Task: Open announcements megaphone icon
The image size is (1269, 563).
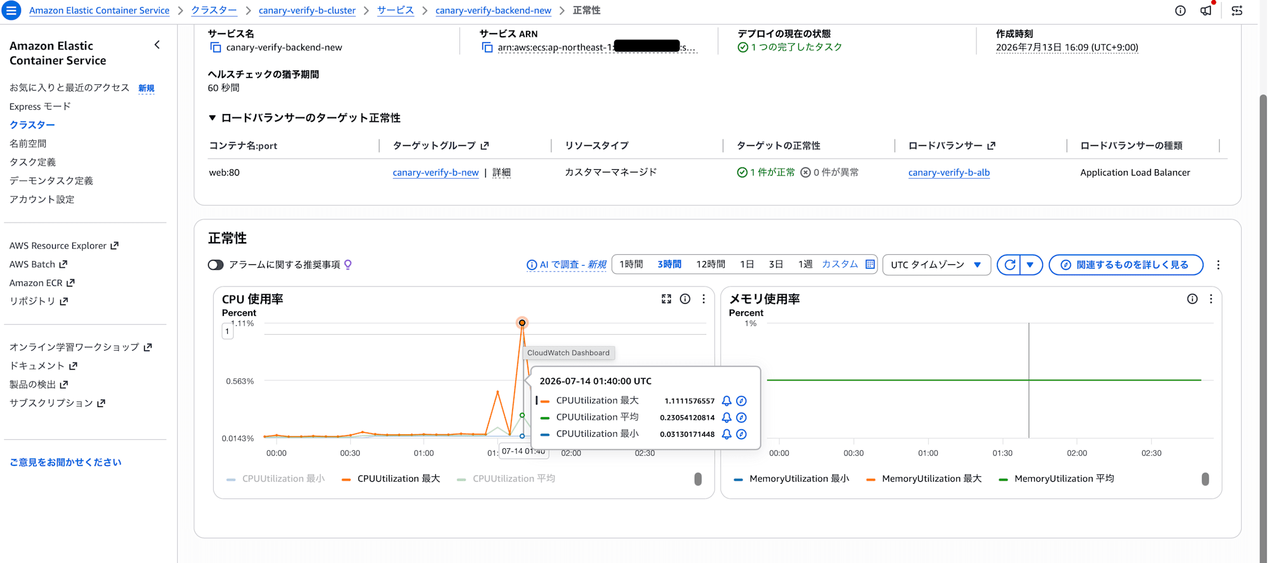Action: 1206,10
